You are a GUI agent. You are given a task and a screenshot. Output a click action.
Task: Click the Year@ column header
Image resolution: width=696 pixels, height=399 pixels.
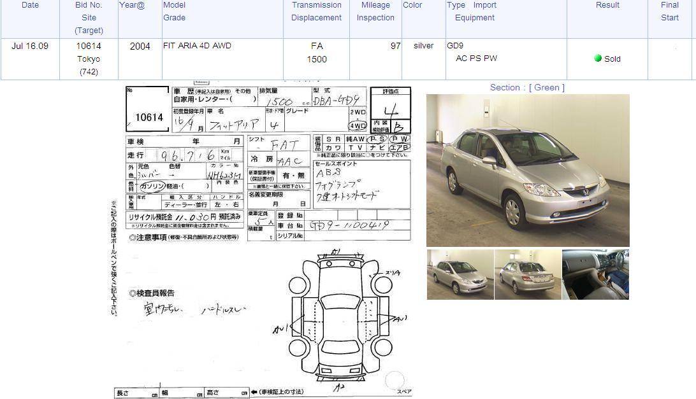[x=132, y=5]
